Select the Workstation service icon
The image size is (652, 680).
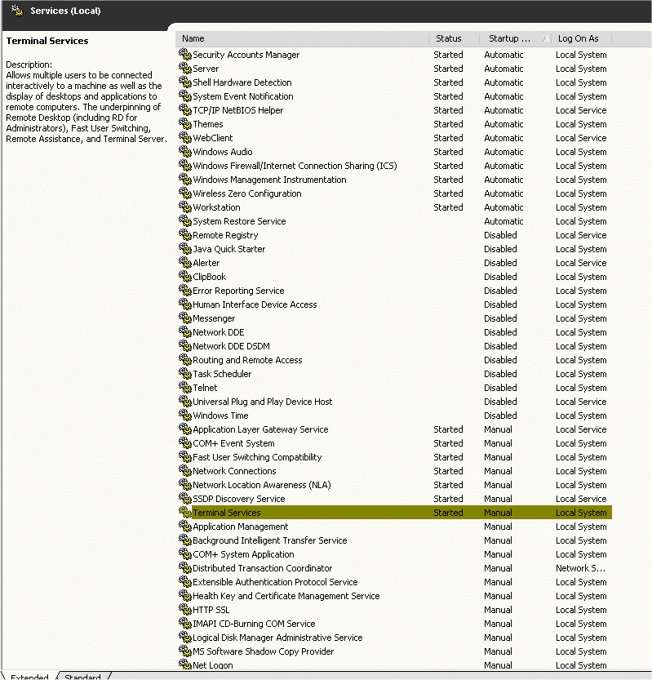pyautogui.click(x=185, y=207)
